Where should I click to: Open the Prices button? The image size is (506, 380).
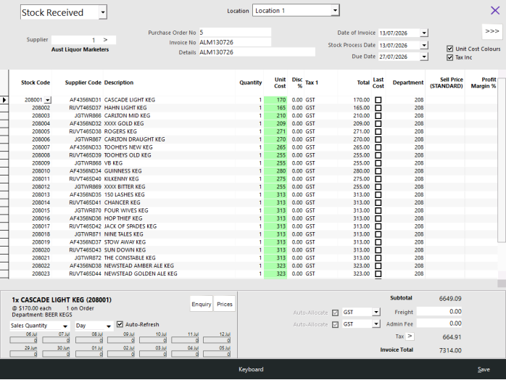pyautogui.click(x=225, y=304)
